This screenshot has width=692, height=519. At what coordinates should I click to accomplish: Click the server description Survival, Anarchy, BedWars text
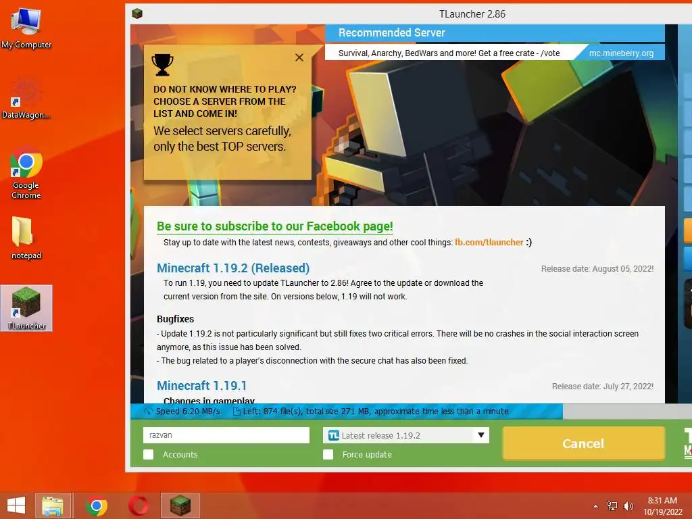pyautogui.click(x=449, y=53)
